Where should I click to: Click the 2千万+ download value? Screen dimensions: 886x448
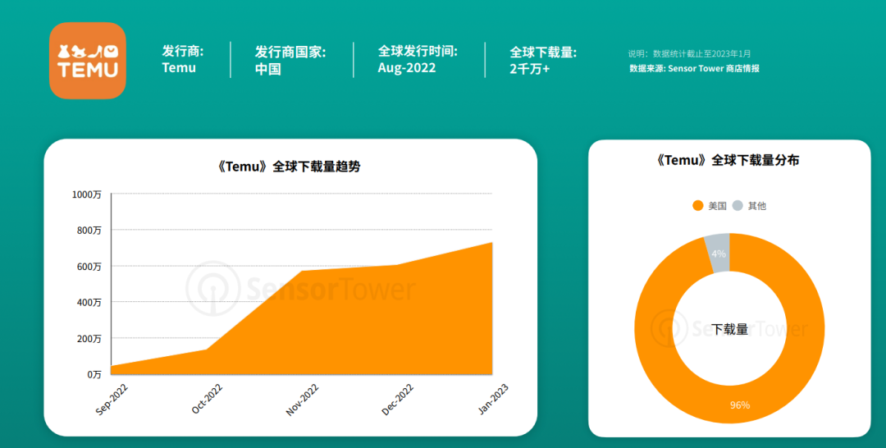tap(529, 70)
